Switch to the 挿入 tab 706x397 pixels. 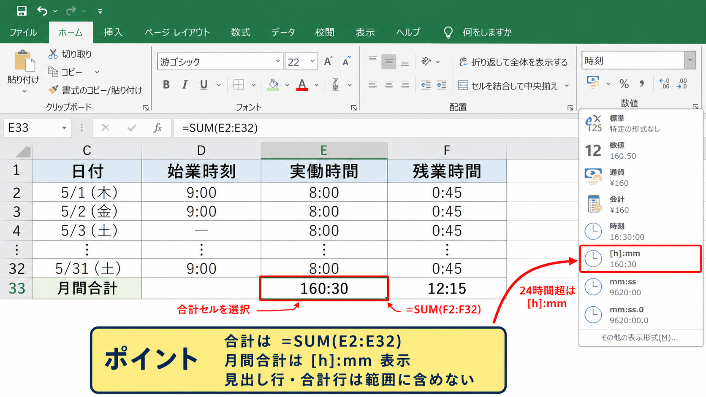(113, 32)
